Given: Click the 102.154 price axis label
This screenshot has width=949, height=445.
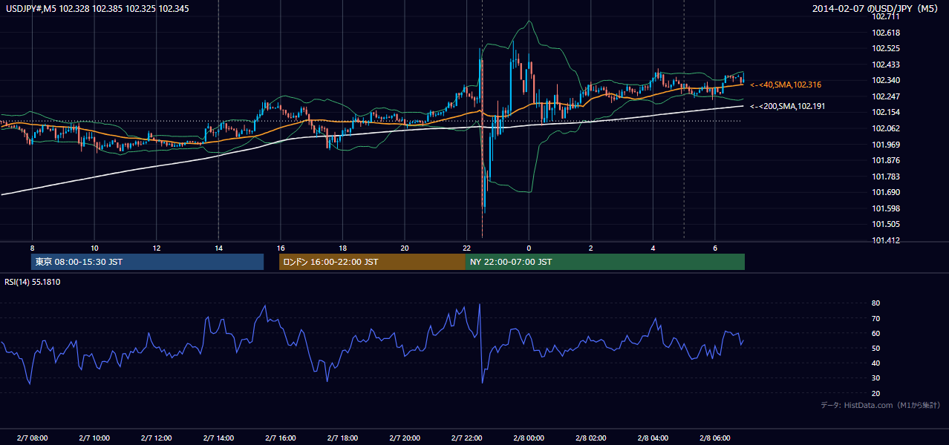Looking at the screenshot, I should point(886,112).
